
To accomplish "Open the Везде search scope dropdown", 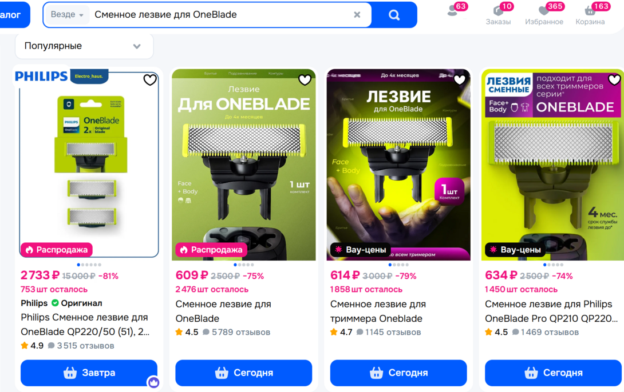I will pos(67,15).
